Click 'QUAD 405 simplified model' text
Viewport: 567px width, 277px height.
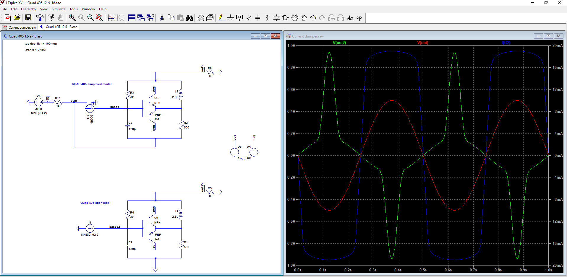92,84
